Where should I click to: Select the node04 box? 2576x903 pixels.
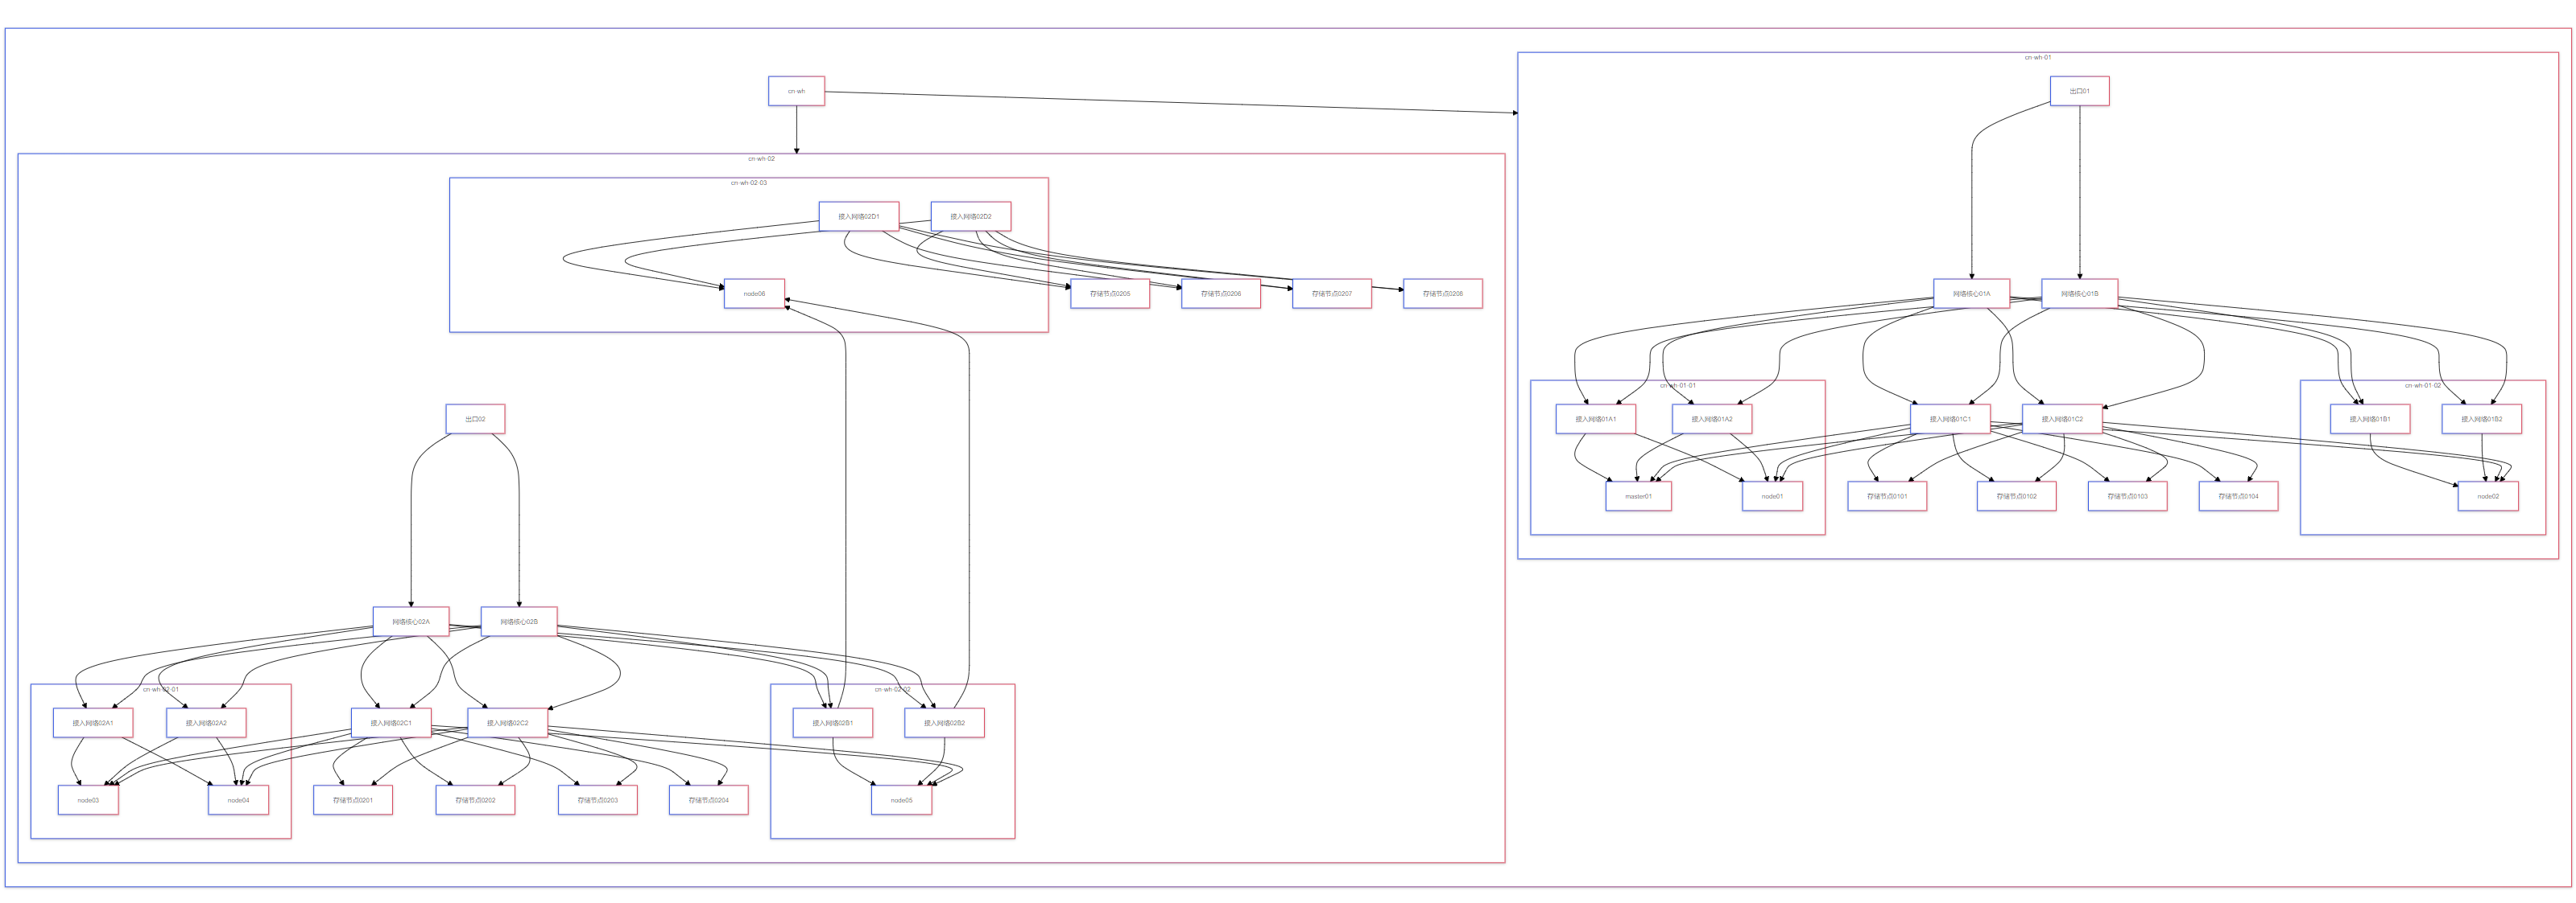(x=238, y=800)
